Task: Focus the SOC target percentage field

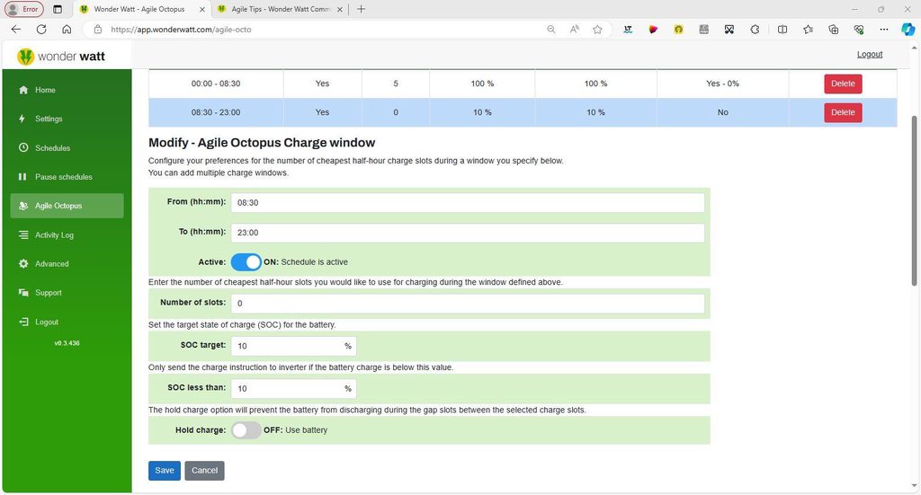Action: [x=286, y=346]
